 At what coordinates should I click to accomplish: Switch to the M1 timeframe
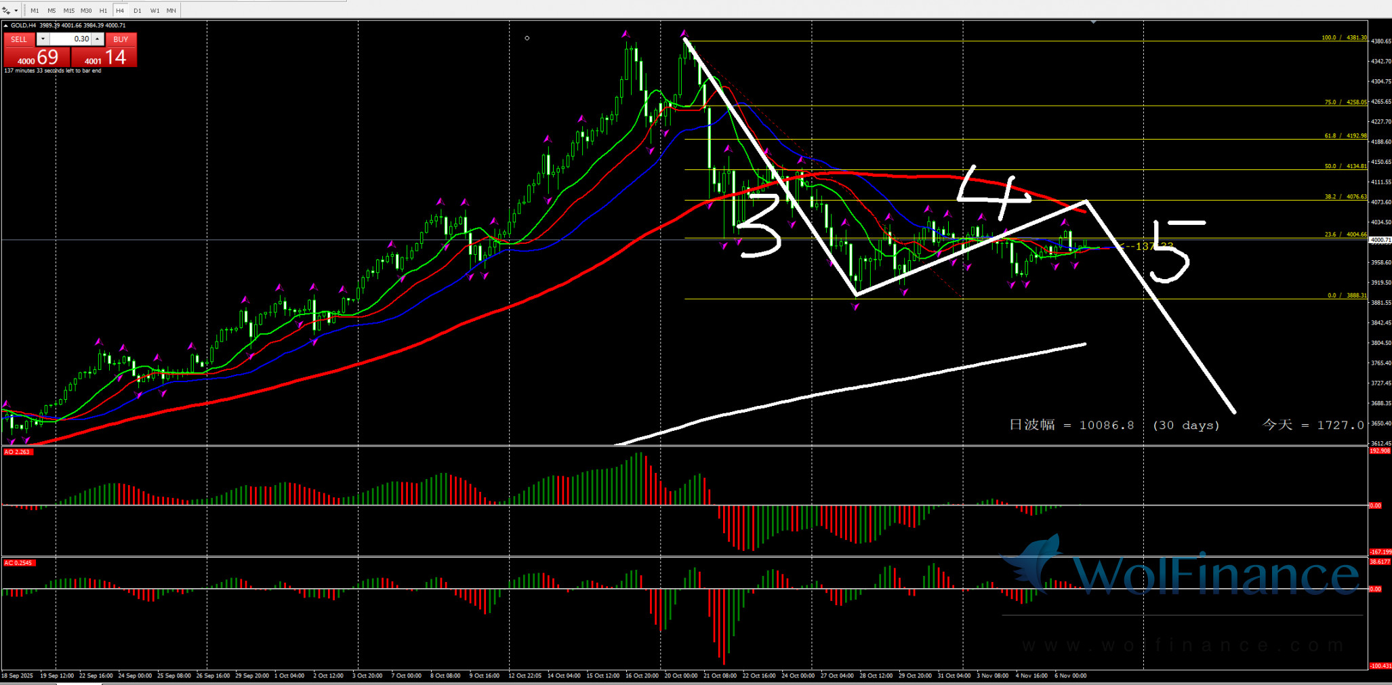click(35, 11)
